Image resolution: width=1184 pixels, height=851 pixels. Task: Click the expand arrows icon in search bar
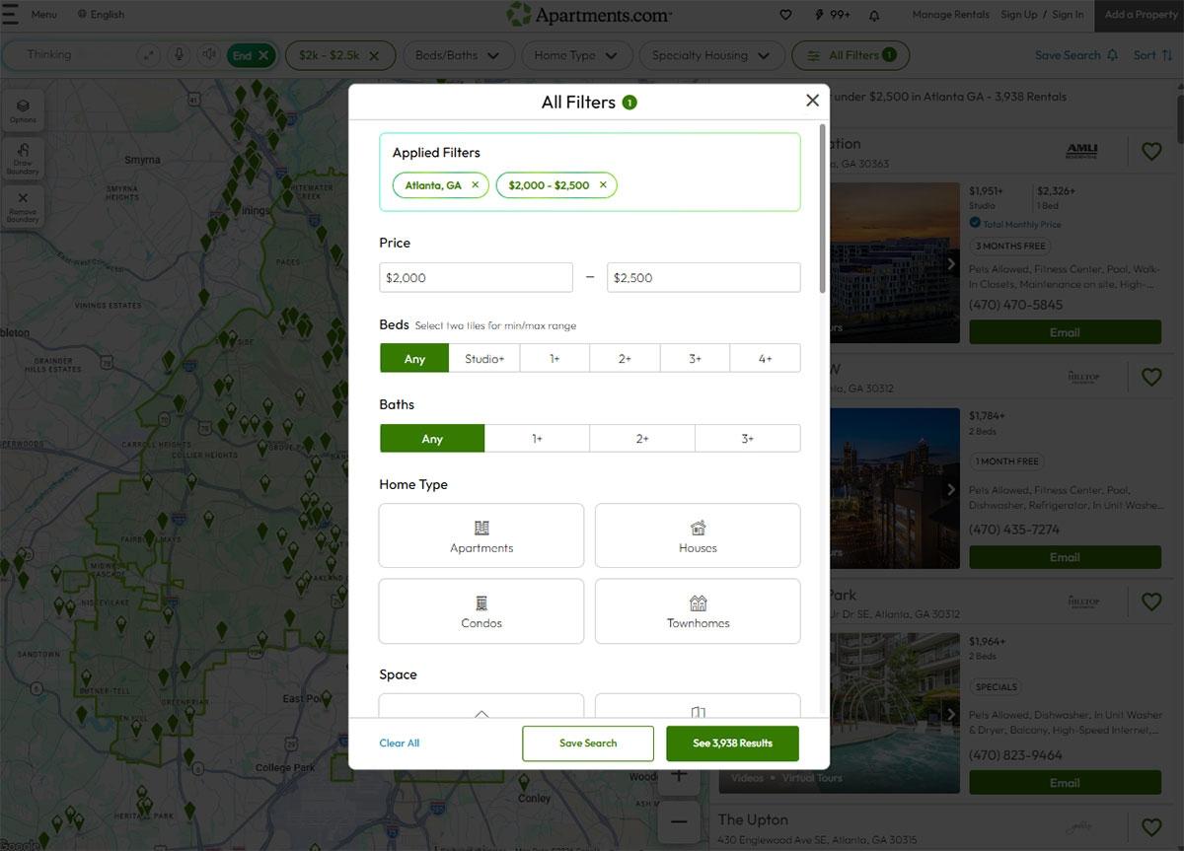pyautogui.click(x=149, y=55)
